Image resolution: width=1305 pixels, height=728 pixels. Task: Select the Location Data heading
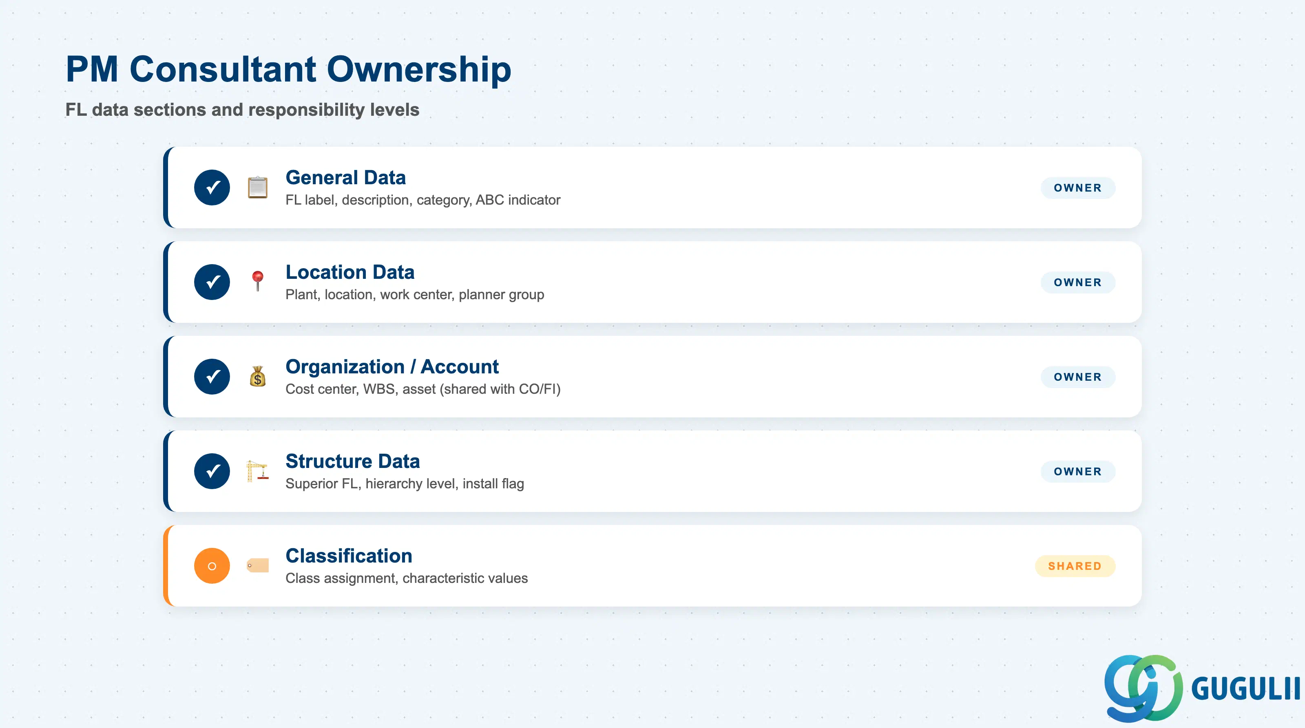coord(350,272)
